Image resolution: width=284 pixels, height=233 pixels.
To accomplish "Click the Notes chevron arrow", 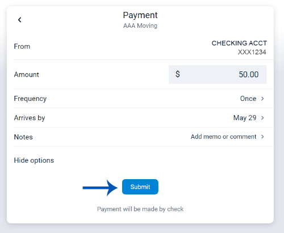I will pos(262,137).
